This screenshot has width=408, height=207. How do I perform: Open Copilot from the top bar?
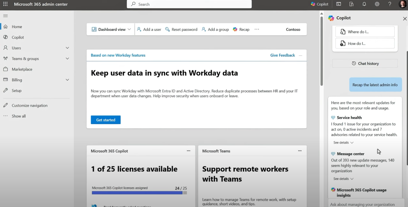[x=319, y=4]
